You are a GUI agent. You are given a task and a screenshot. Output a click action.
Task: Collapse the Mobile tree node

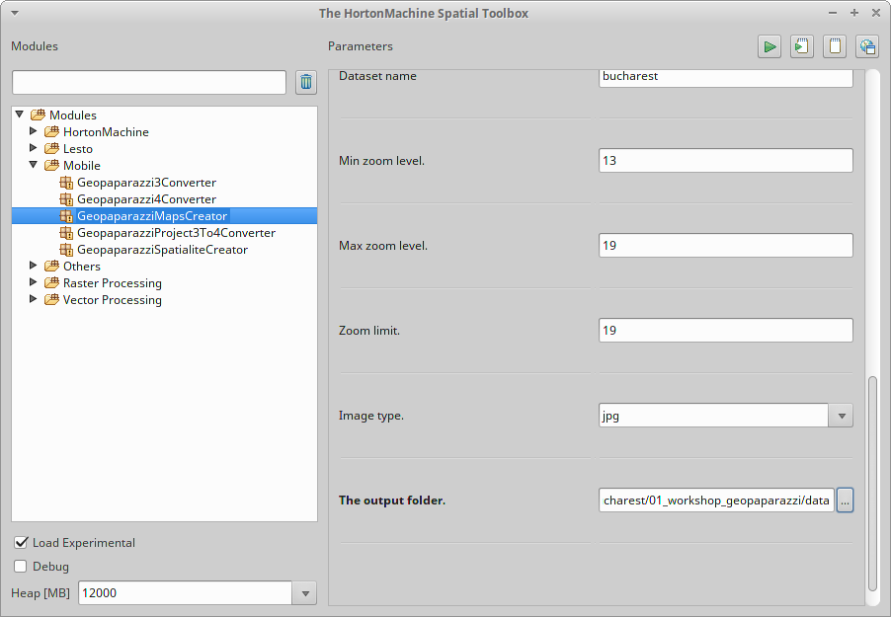pos(33,165)
